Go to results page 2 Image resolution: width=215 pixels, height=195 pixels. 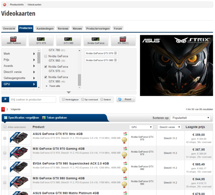click(x=7, y=109)
